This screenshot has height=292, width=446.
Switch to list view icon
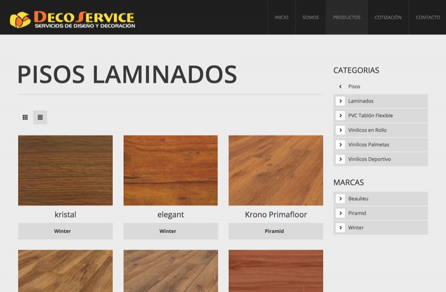[40, 117]
